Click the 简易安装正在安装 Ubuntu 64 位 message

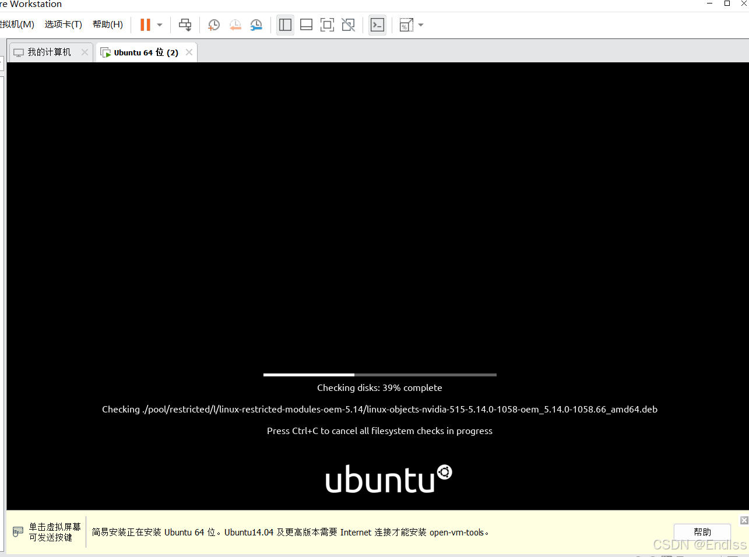[290, 533]
